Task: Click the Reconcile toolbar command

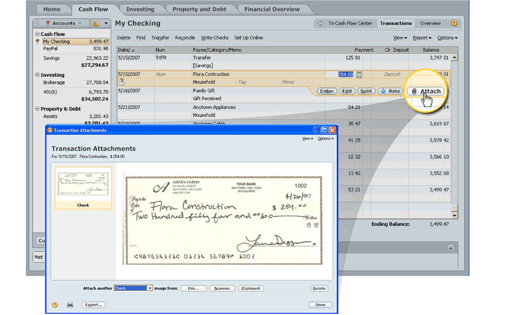Action: pos(185,38)
